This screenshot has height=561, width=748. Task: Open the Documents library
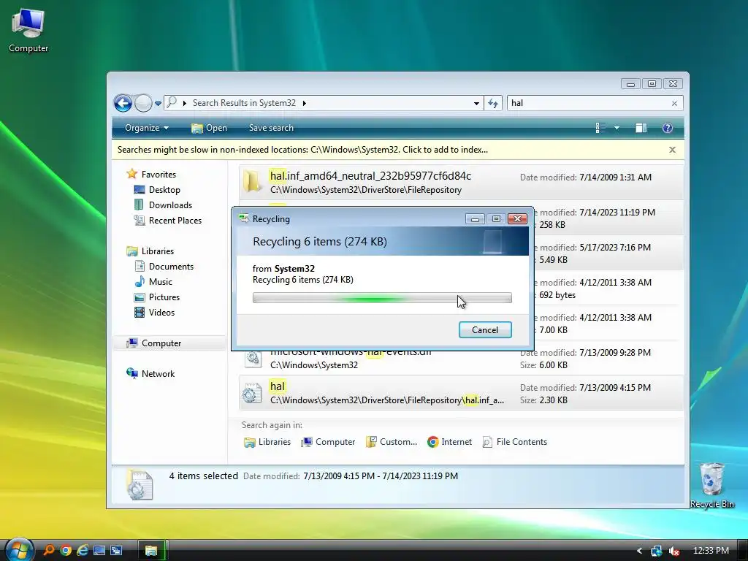164,266
